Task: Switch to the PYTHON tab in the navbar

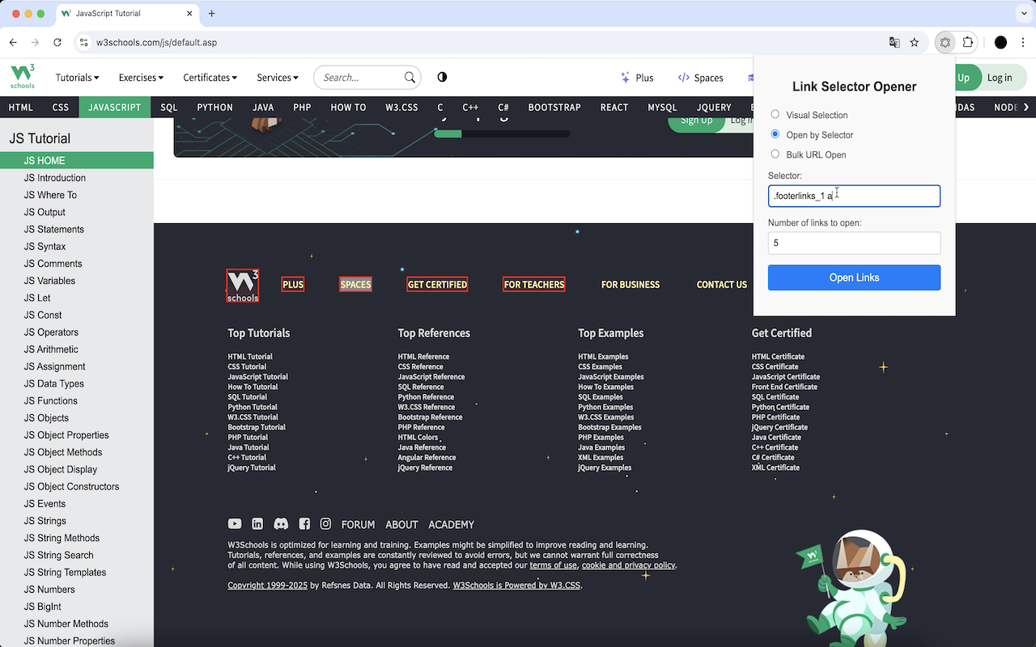Action: click(214, 107)
